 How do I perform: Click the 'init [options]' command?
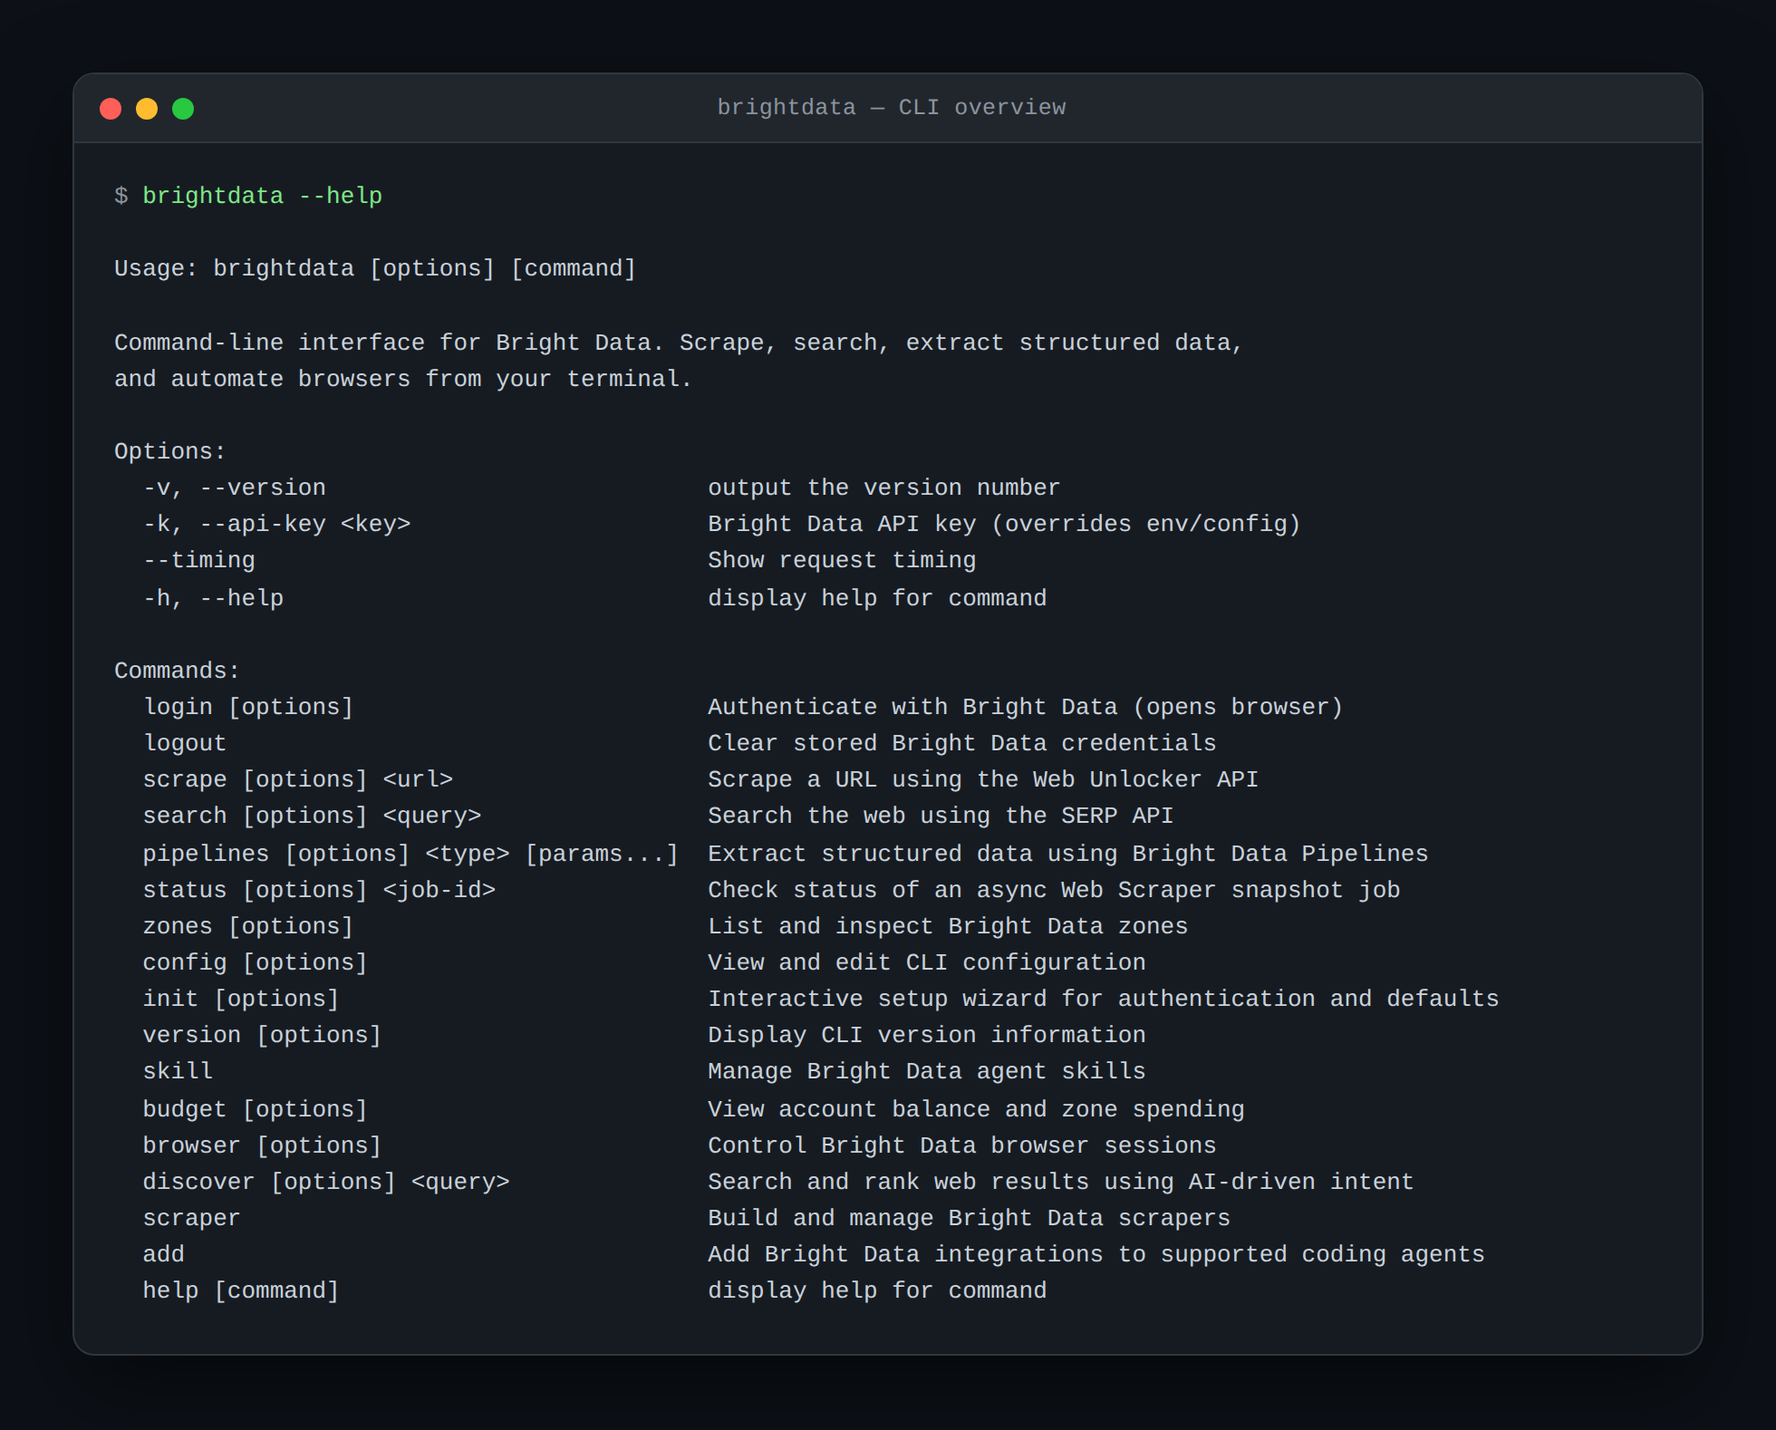coord(241,999)
